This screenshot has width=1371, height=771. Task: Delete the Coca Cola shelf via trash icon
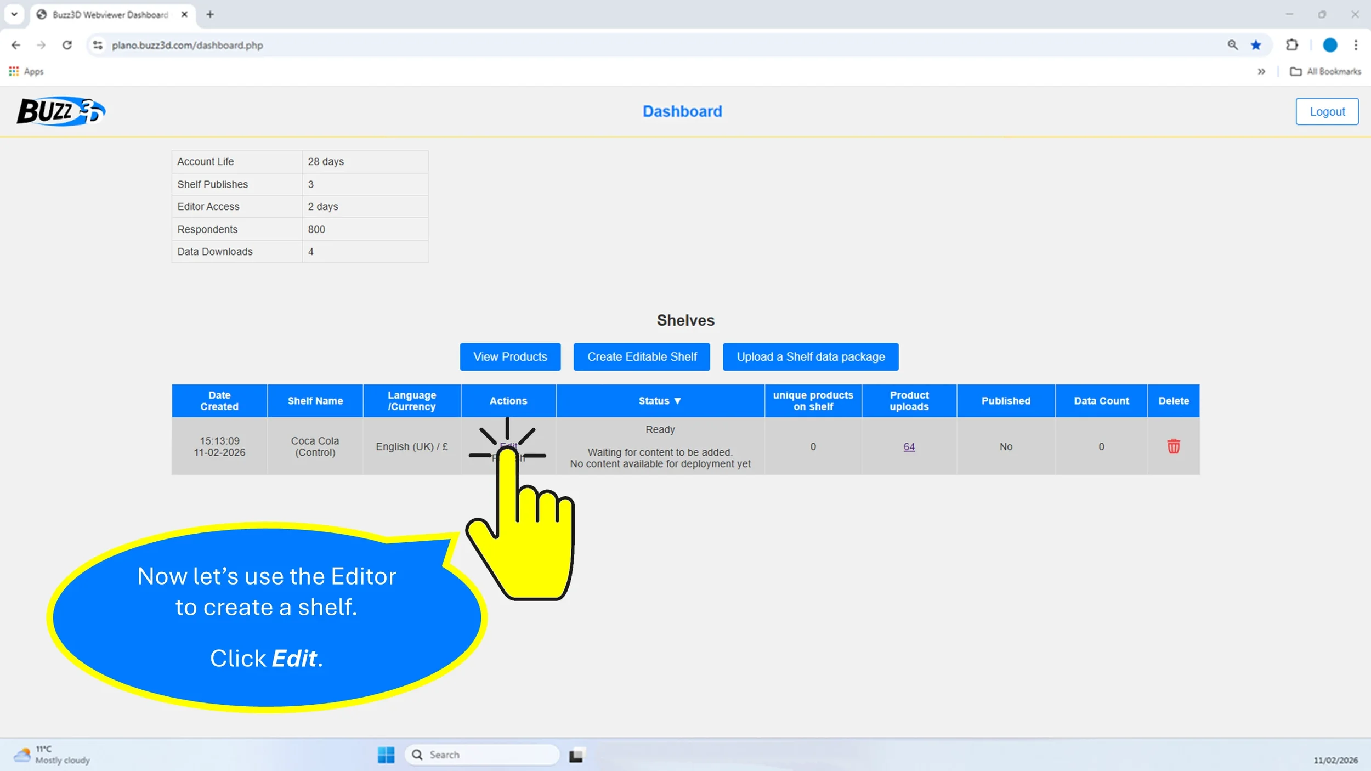pos(1173,446)
